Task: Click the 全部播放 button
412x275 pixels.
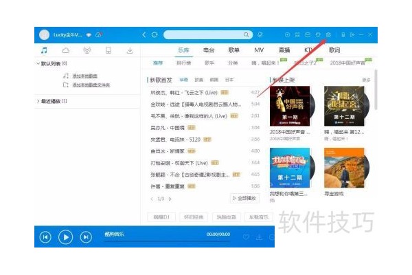Action: click(x=244, y=199)
